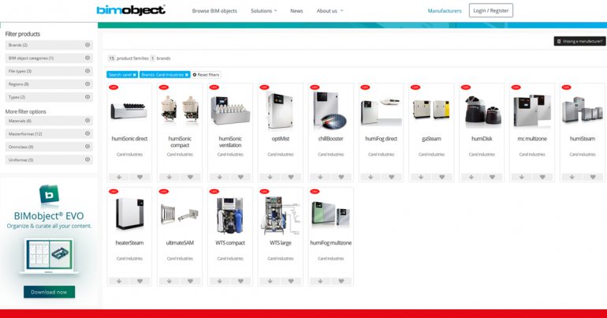Viewport: 607px width, 318px height.
Task: Download the heaterSteam object
Action: point(119,281)
